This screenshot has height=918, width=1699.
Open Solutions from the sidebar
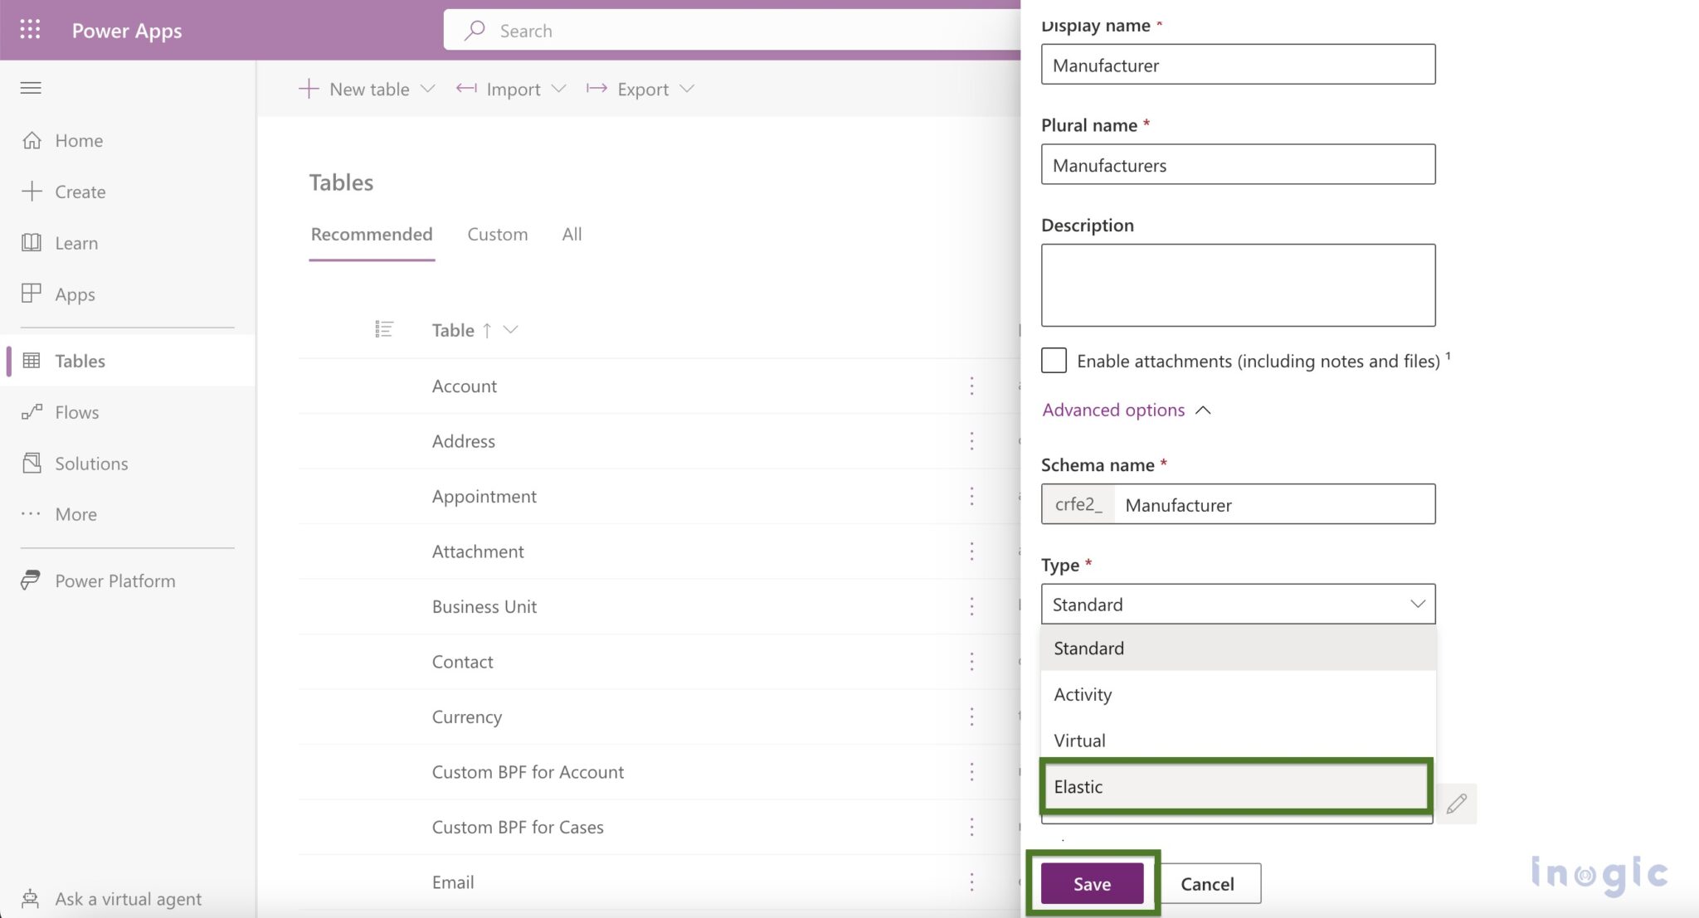pyautogui.click(x=90, y=463)
